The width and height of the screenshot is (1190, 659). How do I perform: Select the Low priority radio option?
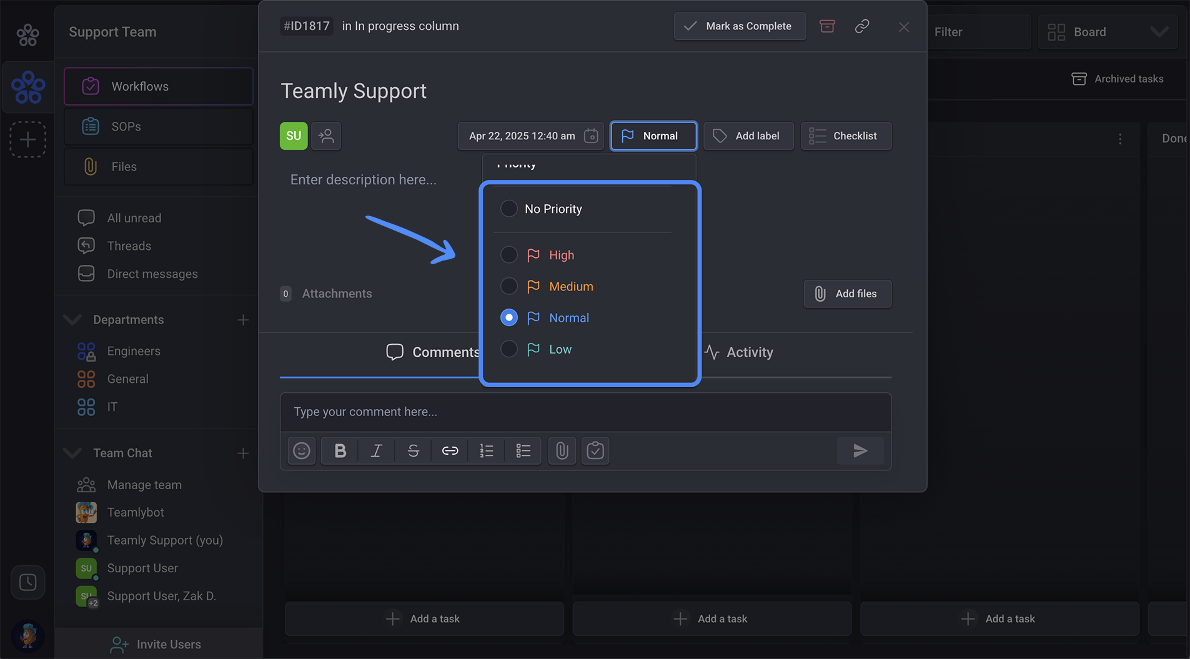[509, 349]
